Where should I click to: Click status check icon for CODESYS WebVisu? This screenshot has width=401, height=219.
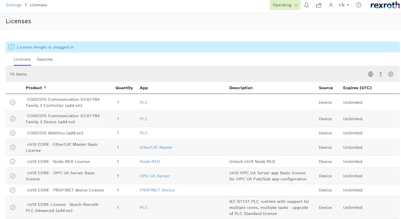(x=13, y=133)
